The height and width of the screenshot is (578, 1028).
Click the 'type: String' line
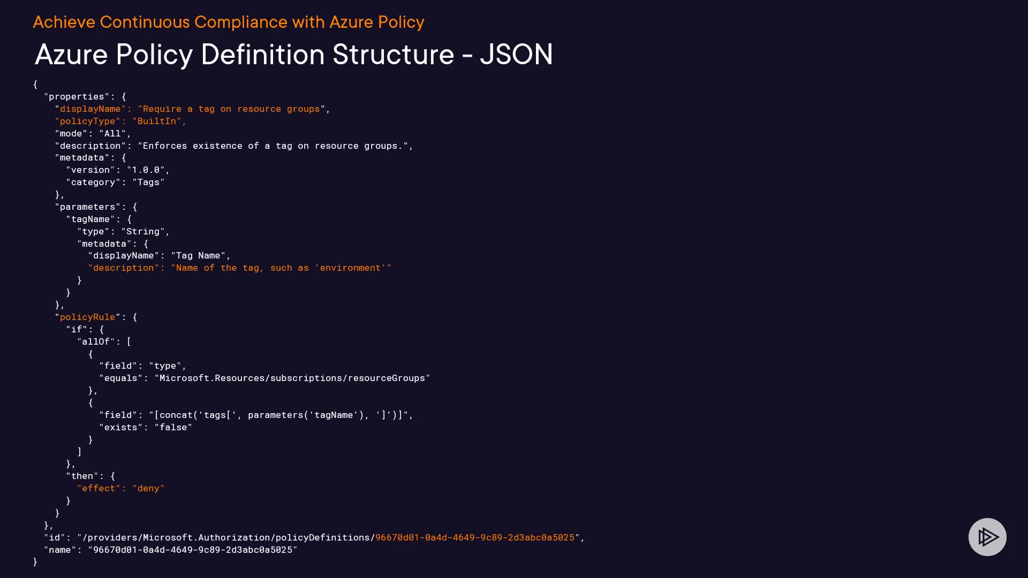pyautogui.click(x=123, y=231)
